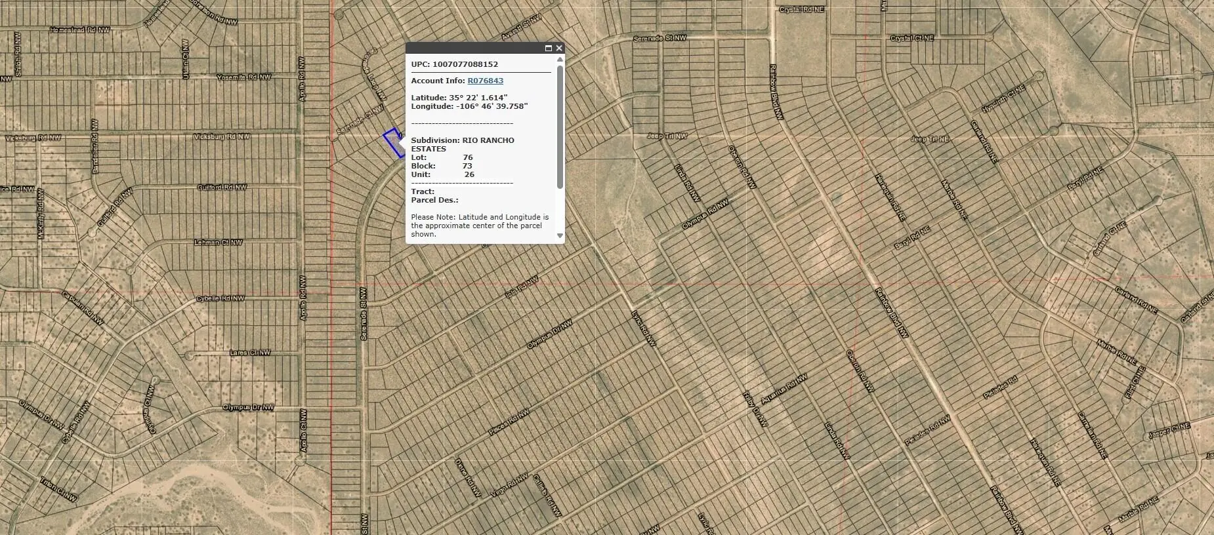Click the Lehman Ct NW map label
The image size is (1214, 535).
coord(219,243)
